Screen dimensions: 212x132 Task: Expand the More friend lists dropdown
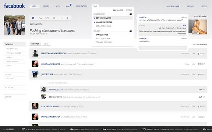click(9, 66)
